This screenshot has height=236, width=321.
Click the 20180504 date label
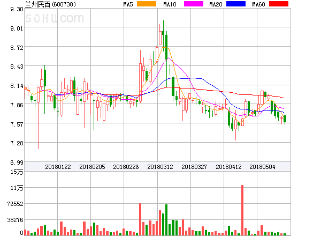point(262,167)
